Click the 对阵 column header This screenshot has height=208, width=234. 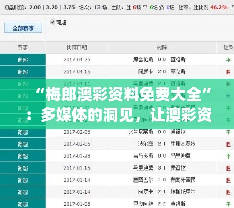pyautogui.click(x=162, y=47)
